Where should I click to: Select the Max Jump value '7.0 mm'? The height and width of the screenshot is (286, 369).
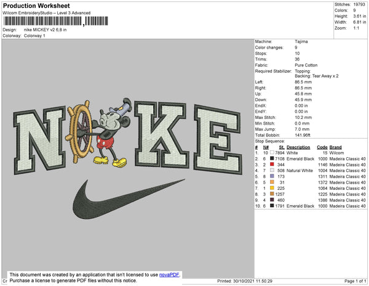click(302, 129)
